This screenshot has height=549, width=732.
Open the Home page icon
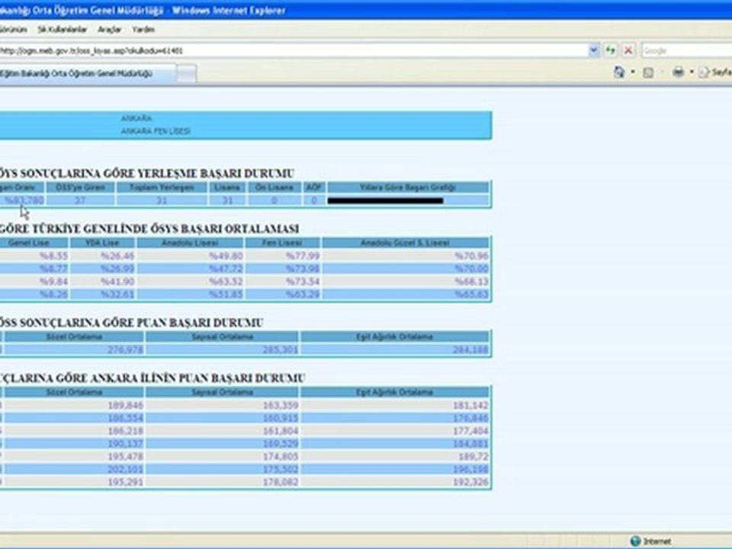(619, 72)
